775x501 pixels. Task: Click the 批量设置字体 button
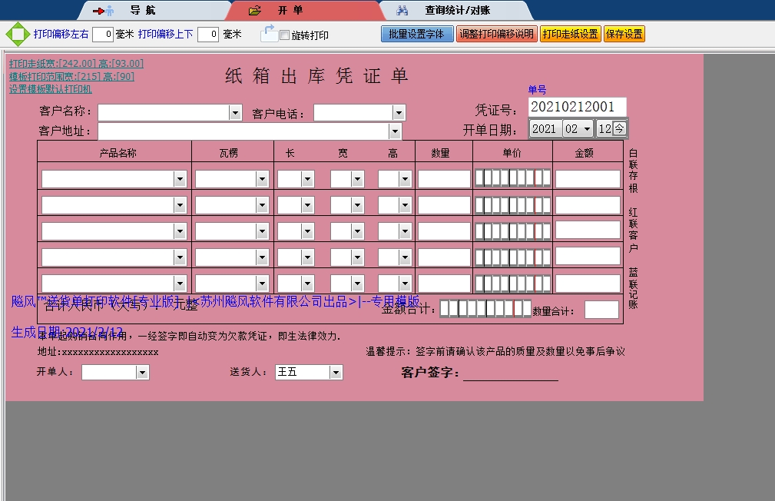coord(416,34)
